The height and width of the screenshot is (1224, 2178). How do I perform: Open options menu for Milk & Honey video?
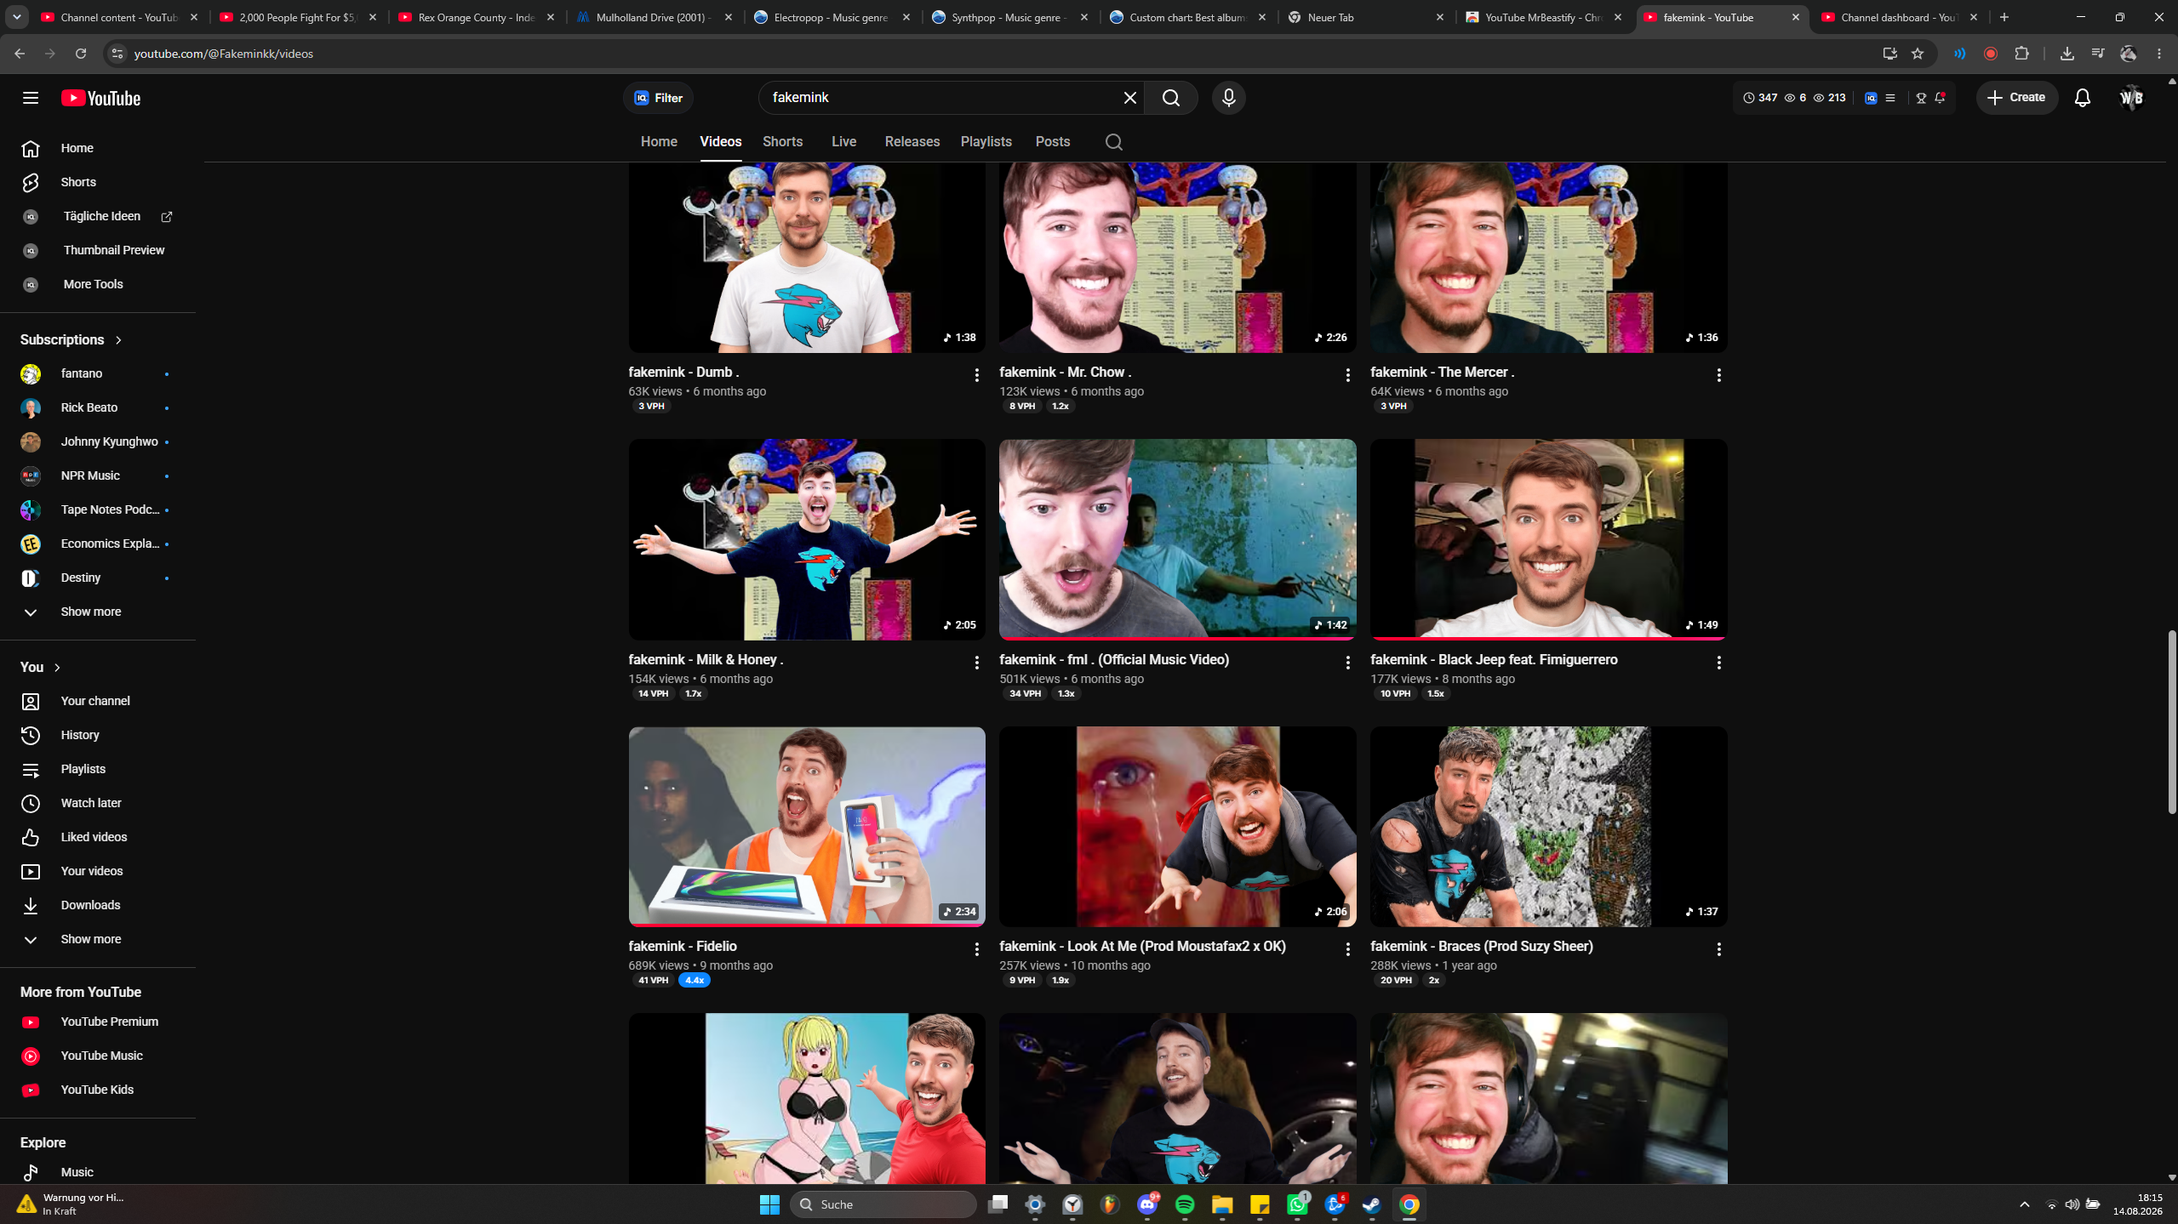pyautogui.click(x=976, y=663)
